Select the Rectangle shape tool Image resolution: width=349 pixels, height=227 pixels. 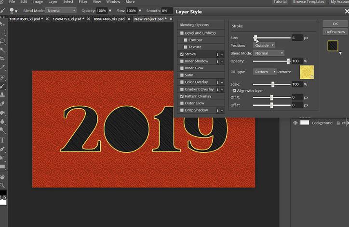[x=2, y=167]
